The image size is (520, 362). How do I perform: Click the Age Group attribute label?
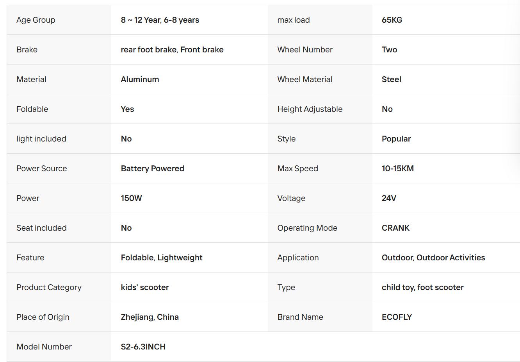click(36, 20)
